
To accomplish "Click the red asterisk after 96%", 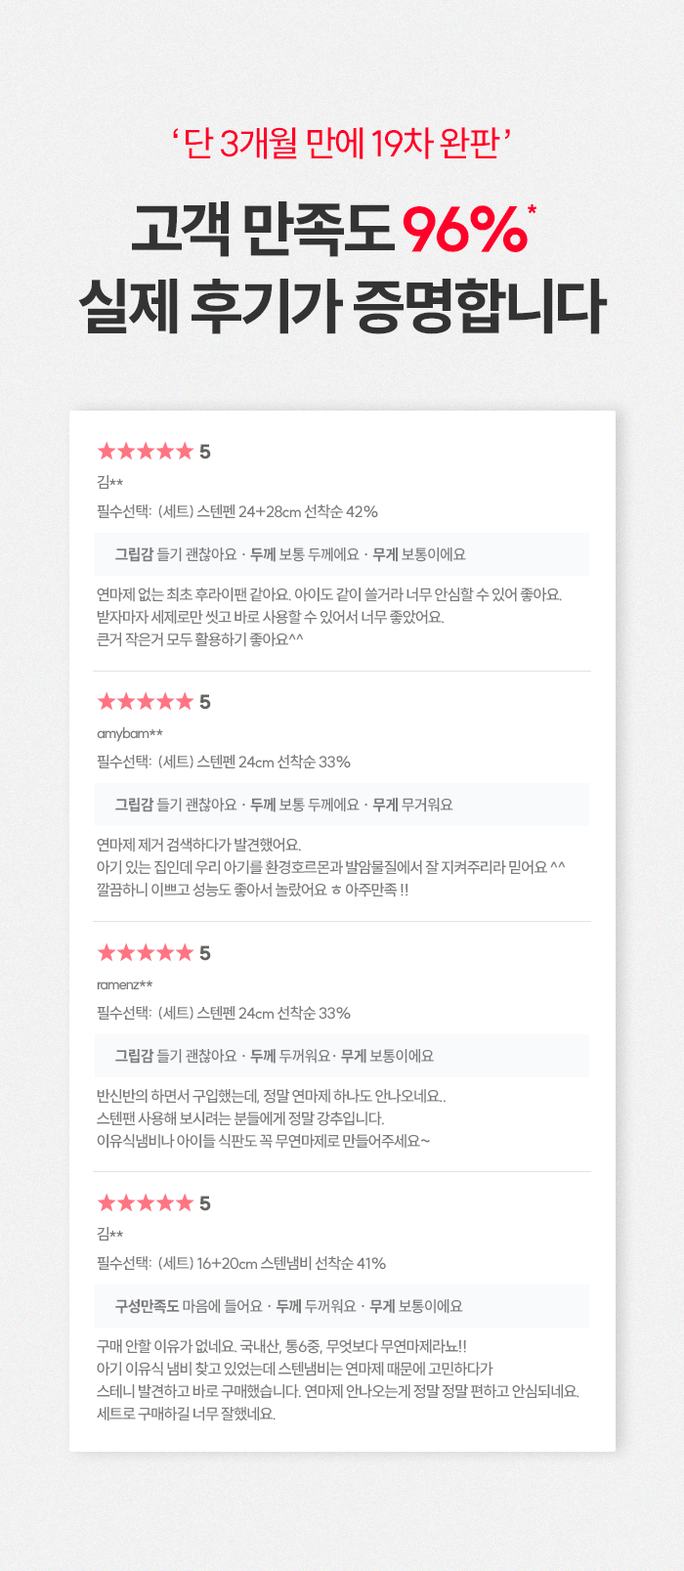I will coord(533,209).
